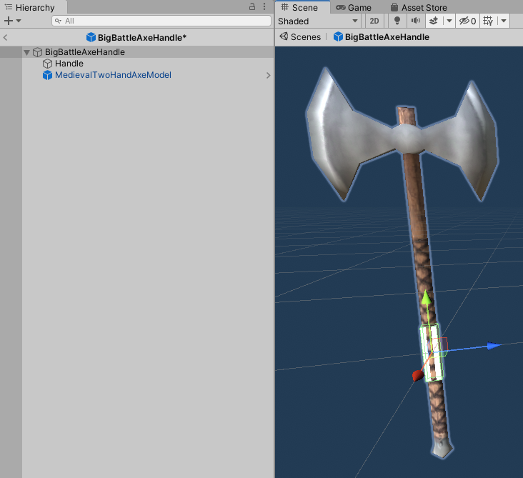The image size is (523, 478).
Task: Lock the Hierarchy panel with padlock icon
Action: (252, 7)
